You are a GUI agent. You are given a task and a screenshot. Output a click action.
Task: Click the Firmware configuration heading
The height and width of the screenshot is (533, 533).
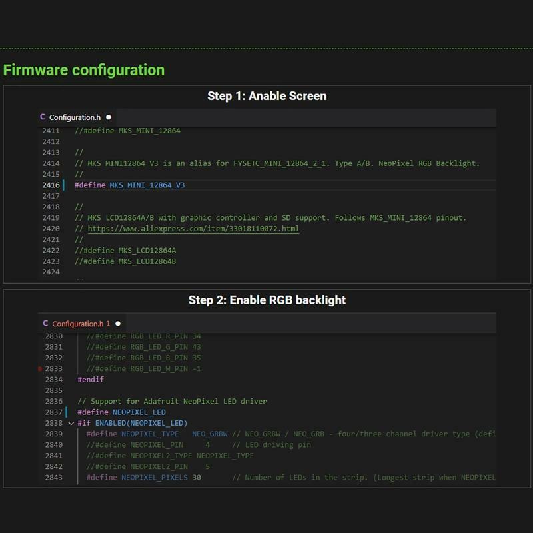[x=84, y=70]
